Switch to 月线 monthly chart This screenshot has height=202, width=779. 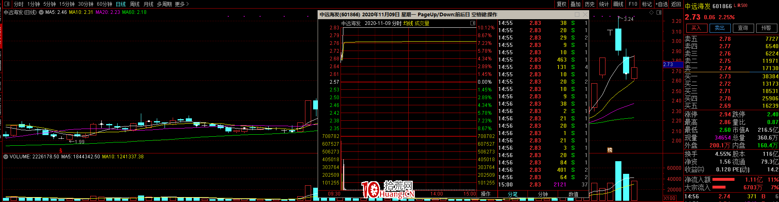tap(149, 4)
